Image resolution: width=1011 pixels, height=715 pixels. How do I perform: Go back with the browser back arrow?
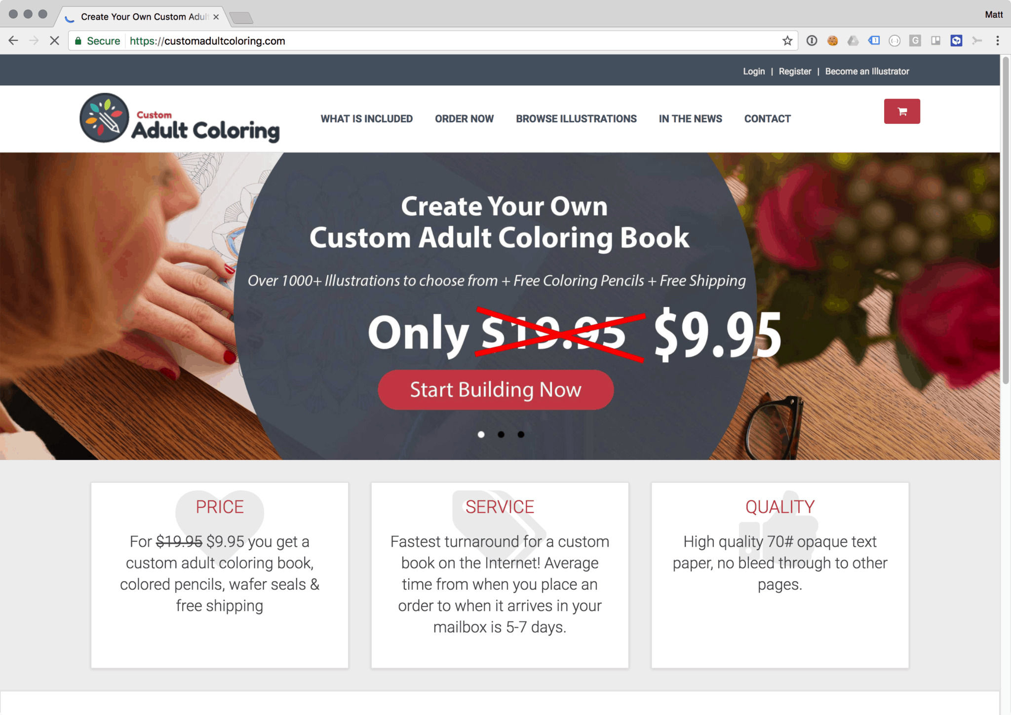(x=13, y=41)
